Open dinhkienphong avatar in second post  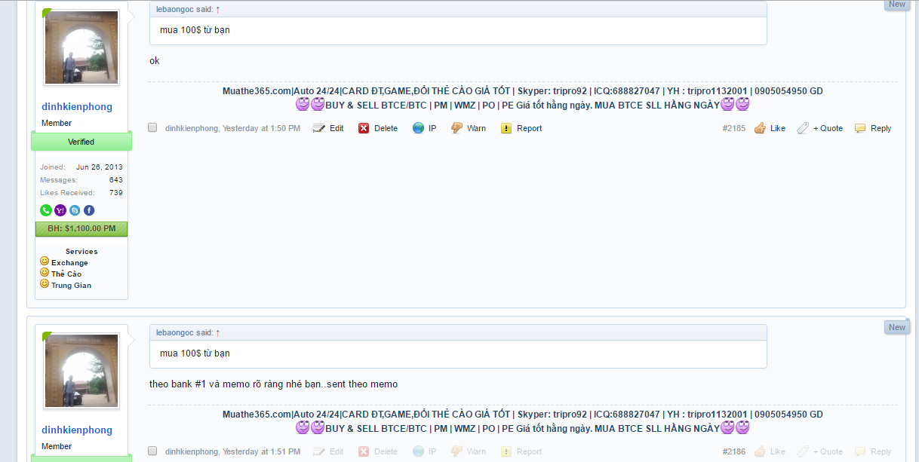(81, 370)
